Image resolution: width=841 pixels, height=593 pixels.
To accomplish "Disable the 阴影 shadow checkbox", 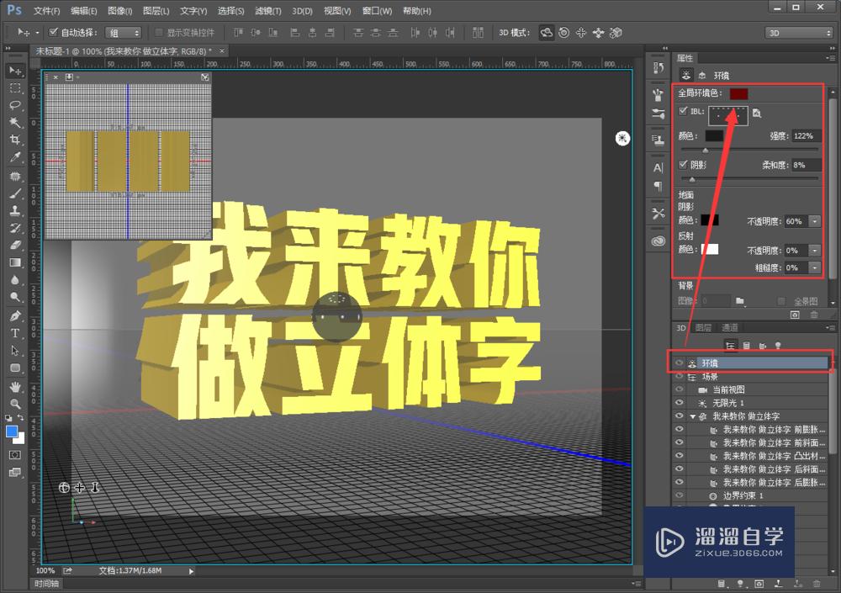I will (x=684, y=164).
